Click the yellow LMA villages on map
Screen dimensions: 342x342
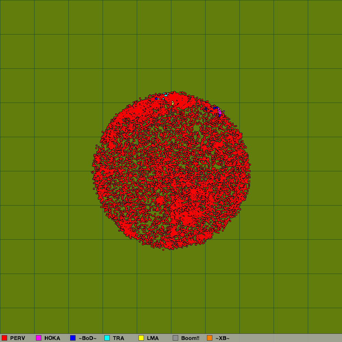pos(173,103)
